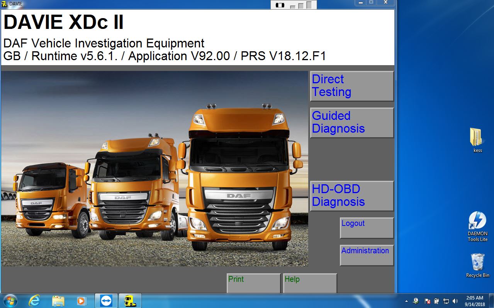Open Direct Testing

point(352,86)
